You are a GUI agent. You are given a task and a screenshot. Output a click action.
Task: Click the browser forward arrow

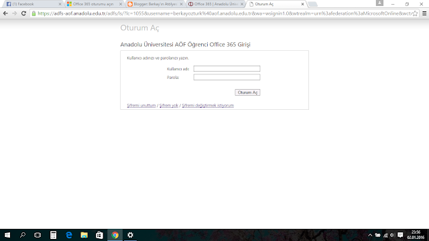[x=15, y=13]
